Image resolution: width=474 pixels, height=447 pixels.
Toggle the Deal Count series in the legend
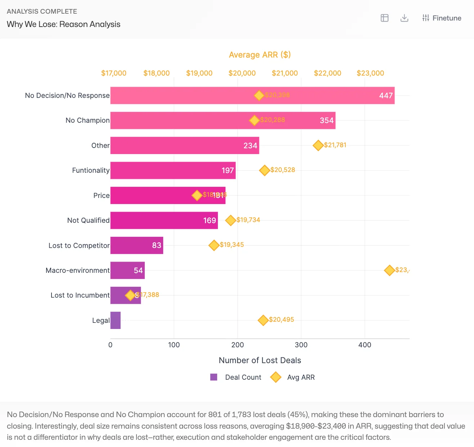242,377
